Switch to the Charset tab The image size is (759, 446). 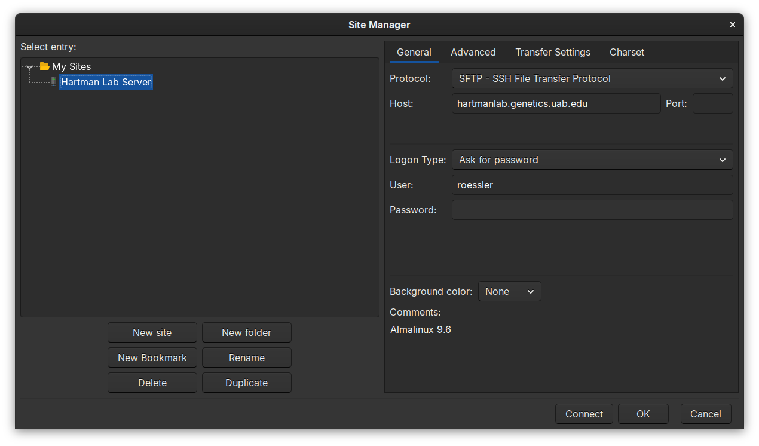coord(626,52)
